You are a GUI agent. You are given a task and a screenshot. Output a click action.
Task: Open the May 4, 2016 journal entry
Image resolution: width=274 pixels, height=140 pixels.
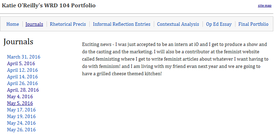coord(20,96)
